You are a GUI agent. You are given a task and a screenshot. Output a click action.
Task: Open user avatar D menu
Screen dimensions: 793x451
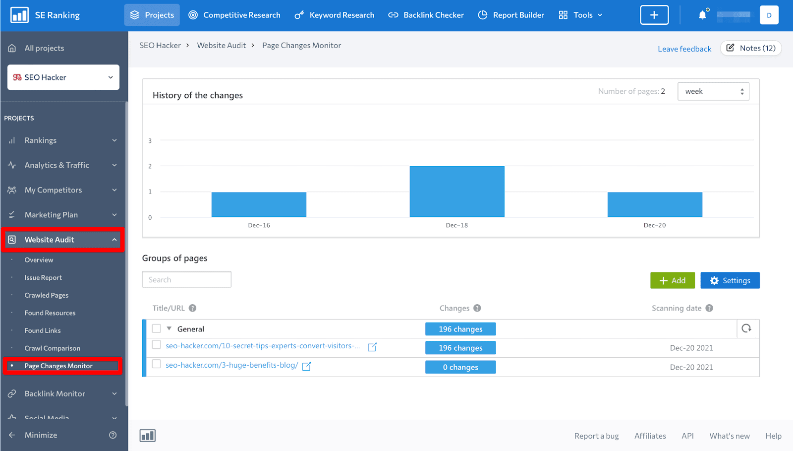[x=769, y=15]
